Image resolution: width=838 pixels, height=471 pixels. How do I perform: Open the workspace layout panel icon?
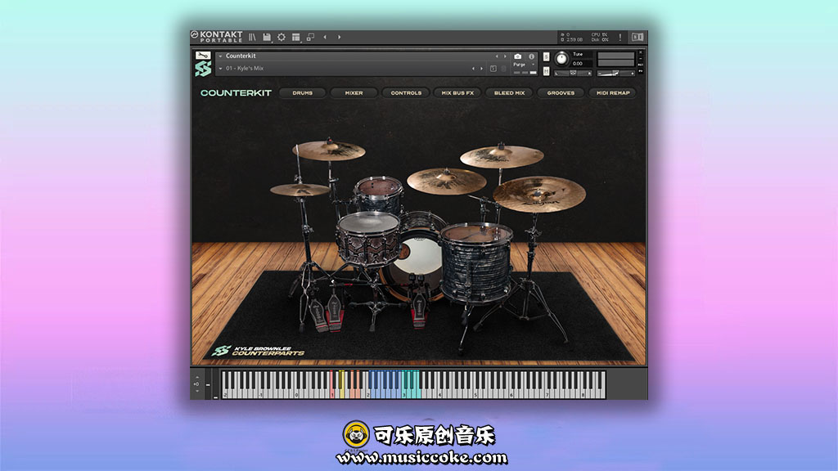[295, 37]
